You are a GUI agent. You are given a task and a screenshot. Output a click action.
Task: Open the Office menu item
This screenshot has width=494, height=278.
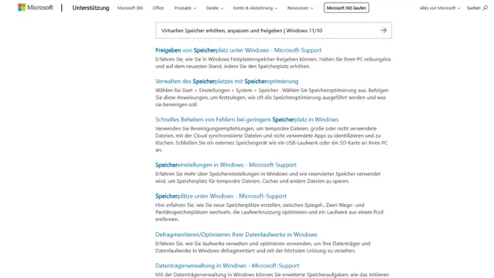(158, 8)
